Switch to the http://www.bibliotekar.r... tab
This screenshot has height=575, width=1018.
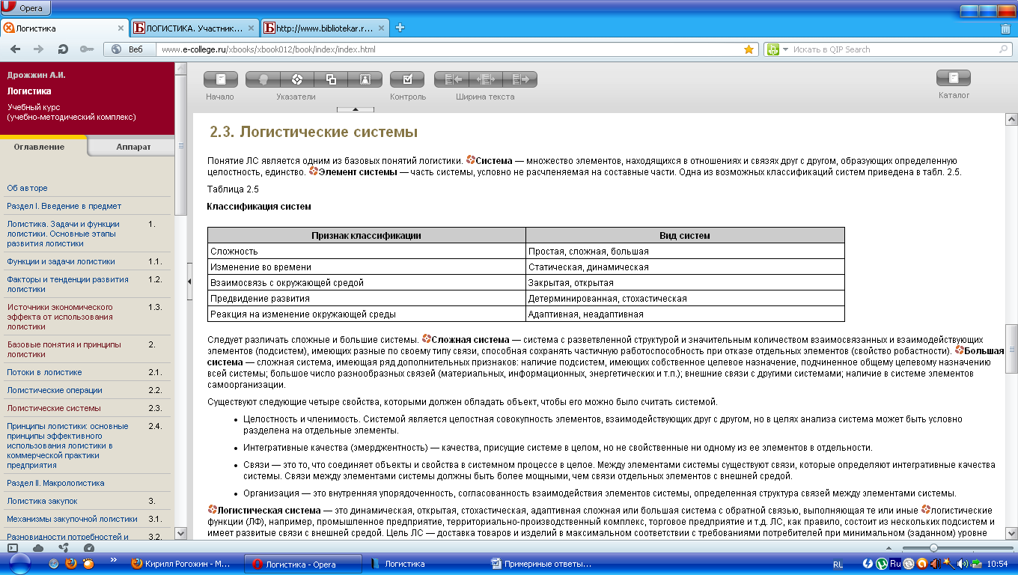(x=325, y=28)
